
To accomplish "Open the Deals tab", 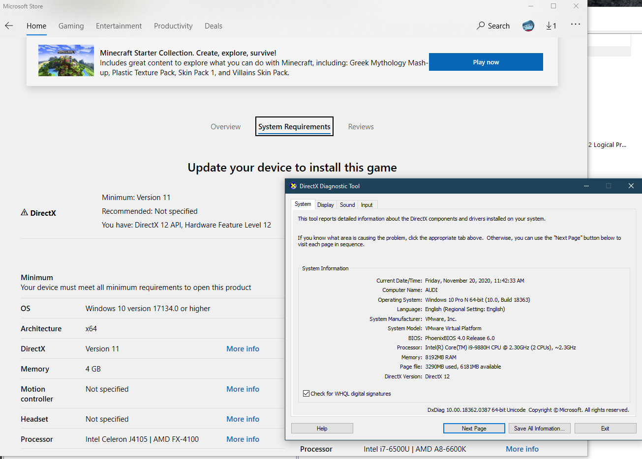I will pos(214,26).
